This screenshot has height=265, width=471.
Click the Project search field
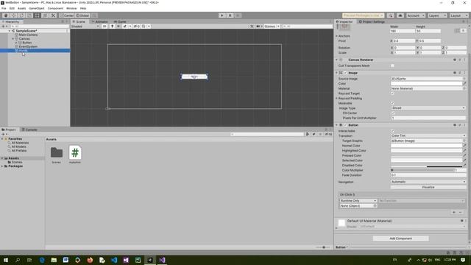point(267,134)
